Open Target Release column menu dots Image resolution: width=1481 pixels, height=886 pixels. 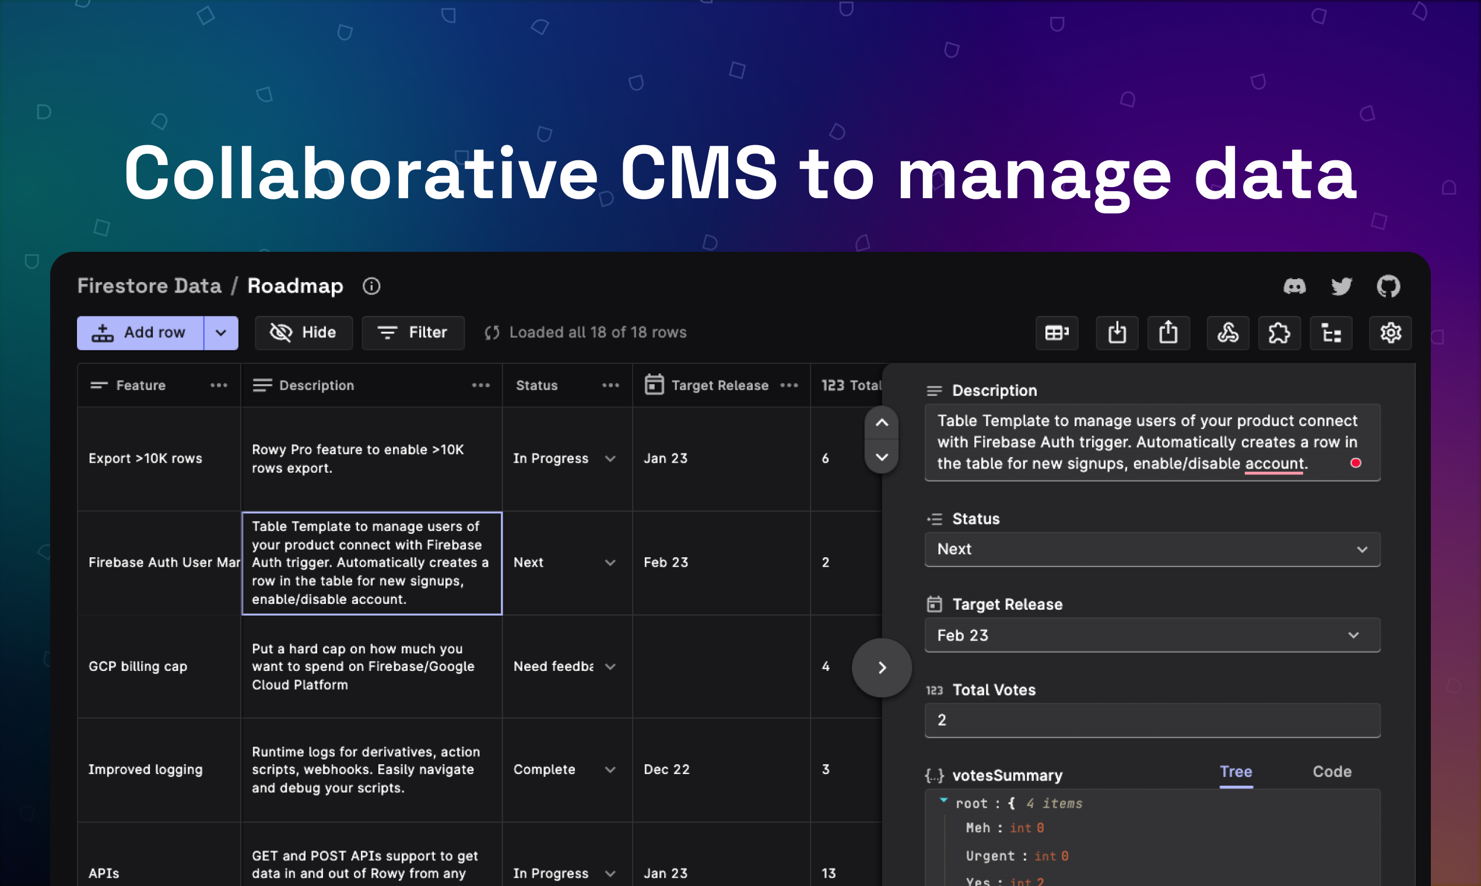[x=789, y=386]
